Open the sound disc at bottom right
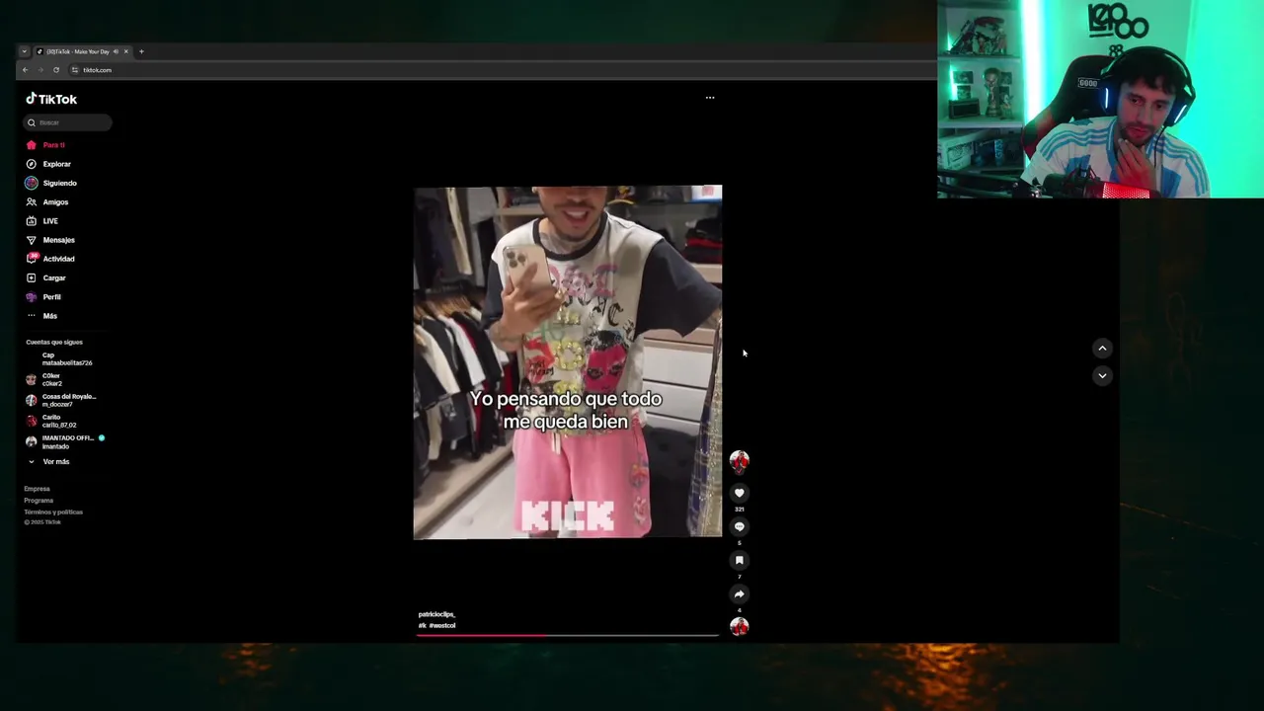 (740, 626)
